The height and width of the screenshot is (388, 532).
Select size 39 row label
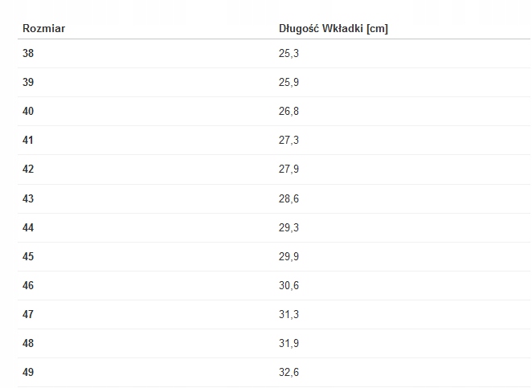click(x=29, y=83)
